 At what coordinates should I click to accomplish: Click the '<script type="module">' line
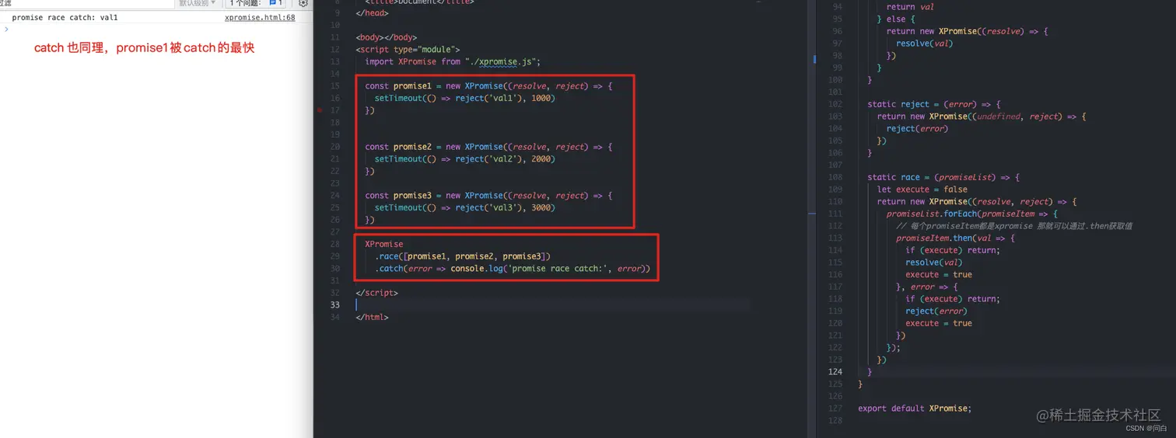tap(408, 50)
